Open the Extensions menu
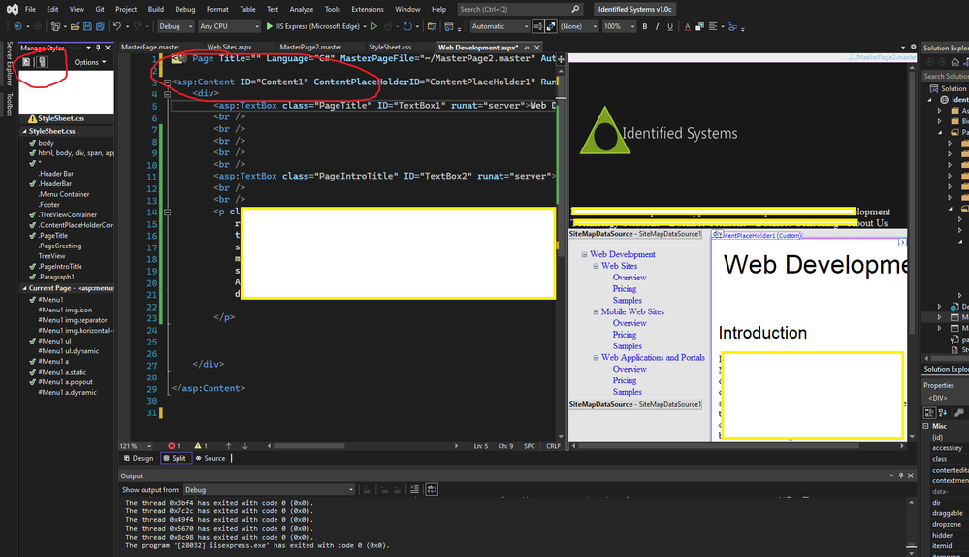The image size is (969, 557). tap(367, 10)
